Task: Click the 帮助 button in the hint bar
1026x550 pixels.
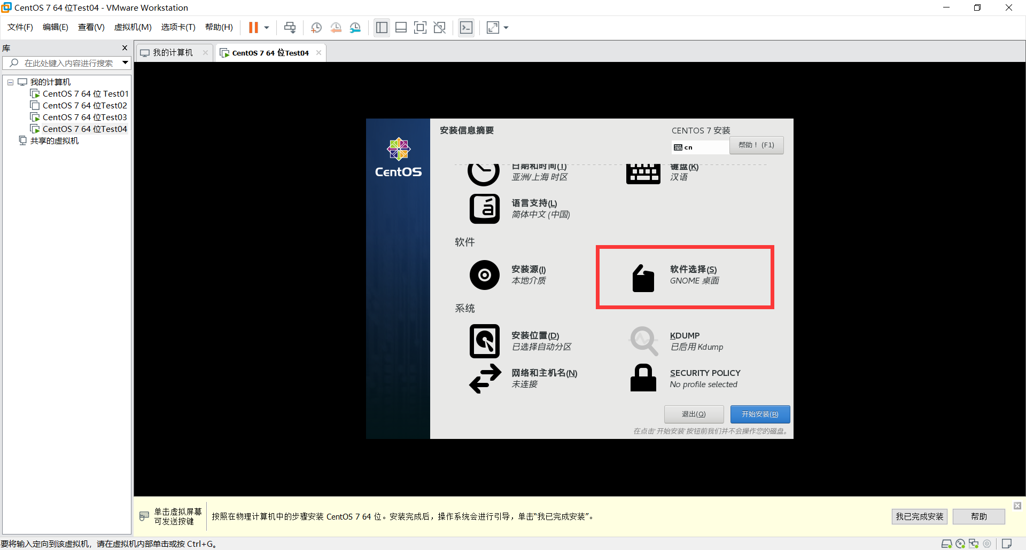Action: click(979, 516)
